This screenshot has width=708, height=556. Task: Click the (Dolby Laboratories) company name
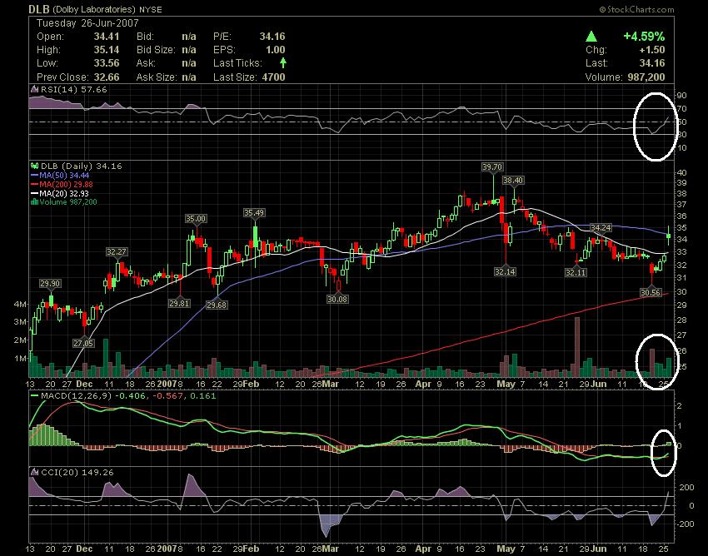(x=94, y=9)
